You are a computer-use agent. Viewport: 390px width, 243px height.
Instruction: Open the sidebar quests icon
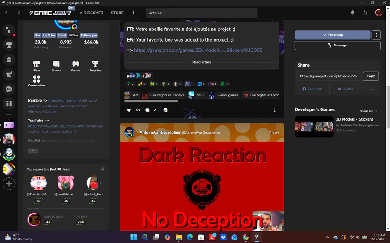pyautogui.click(x=9, y=74)
